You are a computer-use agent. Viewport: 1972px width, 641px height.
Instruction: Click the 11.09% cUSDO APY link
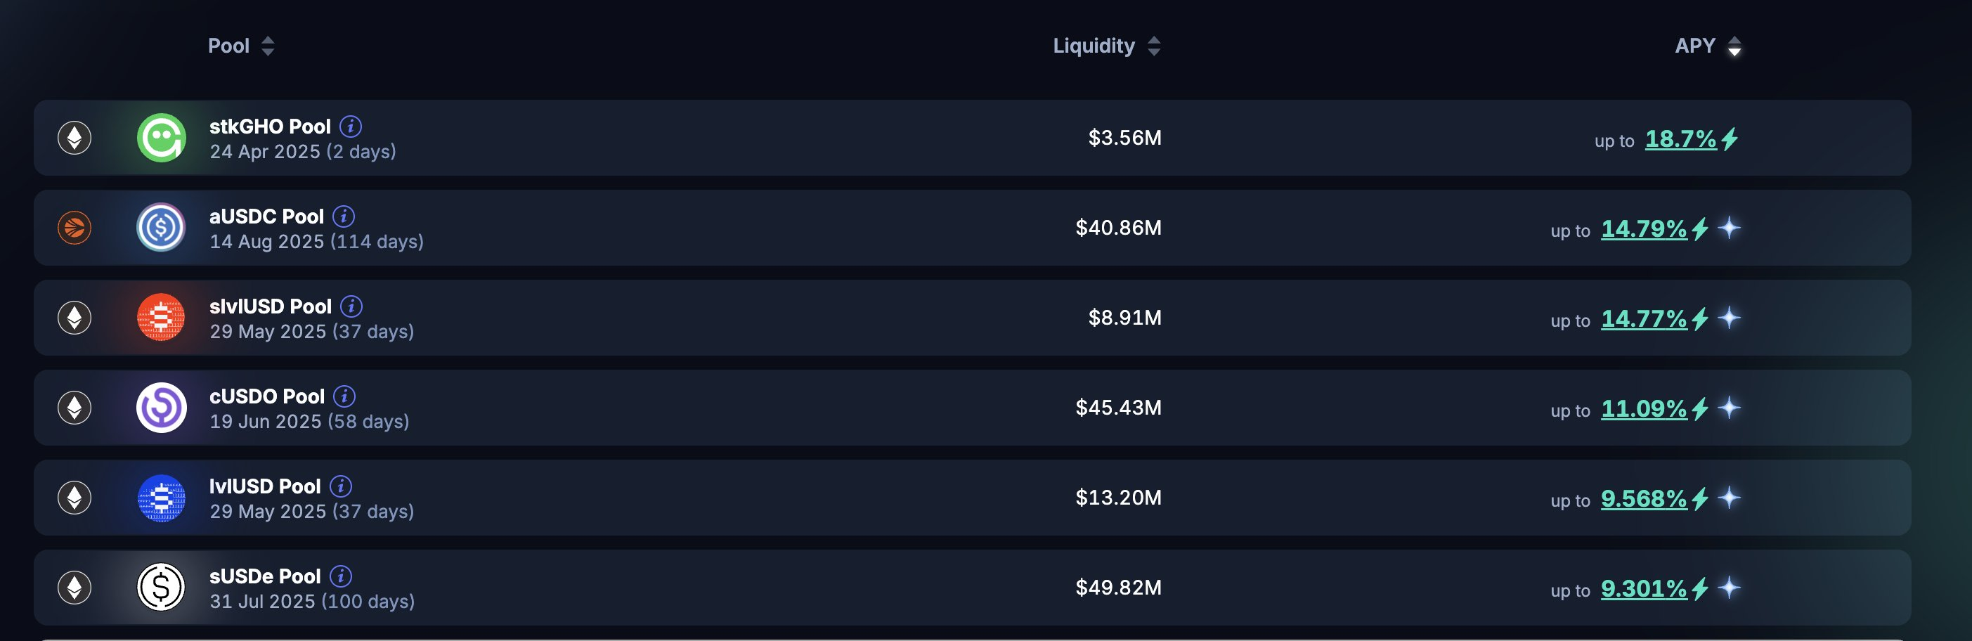point(1644,408)
